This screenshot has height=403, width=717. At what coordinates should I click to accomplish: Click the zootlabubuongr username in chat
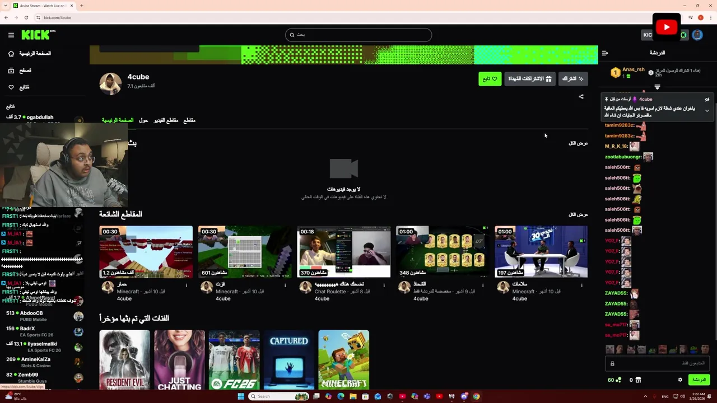(x=623, y=157)
